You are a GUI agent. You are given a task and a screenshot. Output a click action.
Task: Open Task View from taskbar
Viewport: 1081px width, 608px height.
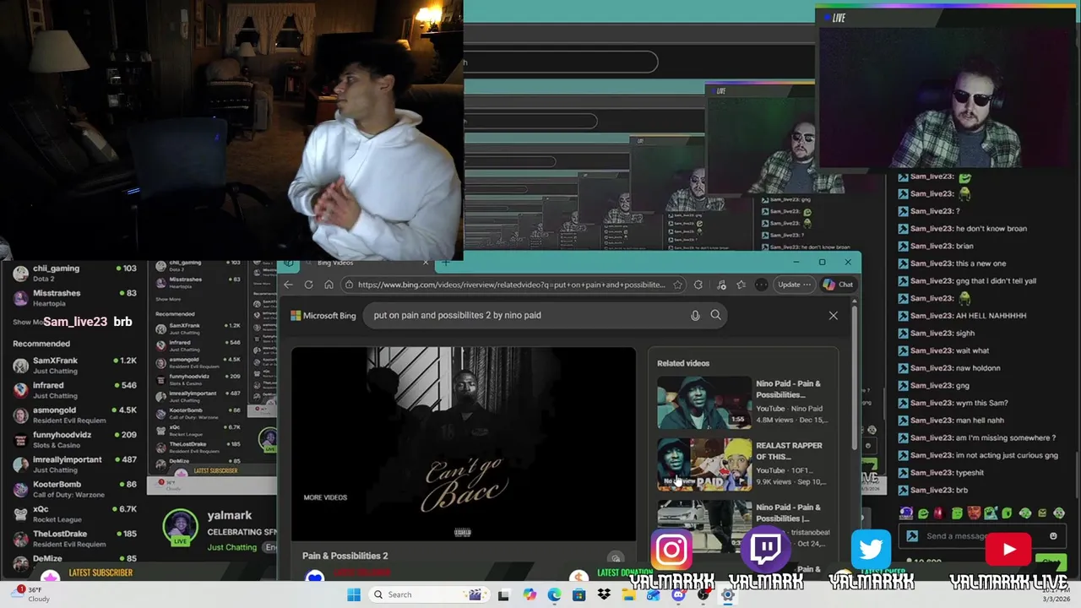pyautogui.click(x=503, y=594)
